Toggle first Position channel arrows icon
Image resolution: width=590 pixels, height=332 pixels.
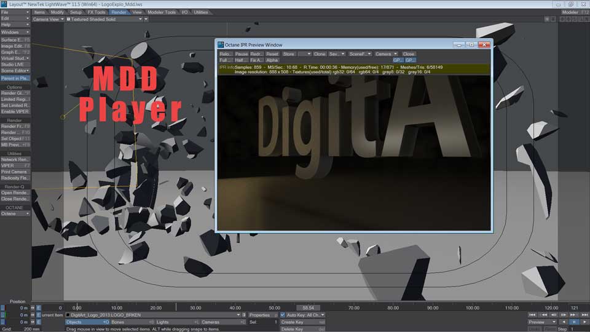(x=33, y=308)
